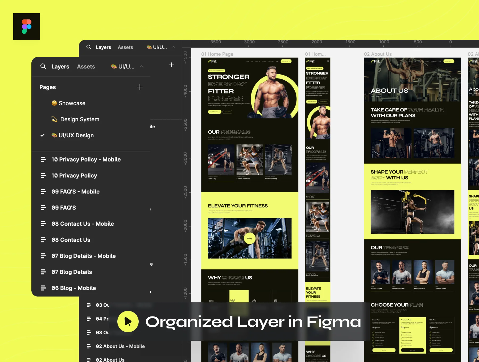The width and height of the screenshot is (479, 362).
Task: Click frame icon of 02 About Us - Mobile
Action: click(89, 346)
